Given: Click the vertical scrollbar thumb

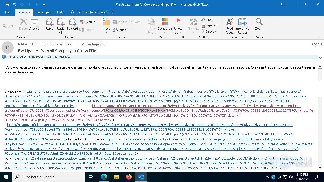Looking at the screenshot, I should coord(320,88).
